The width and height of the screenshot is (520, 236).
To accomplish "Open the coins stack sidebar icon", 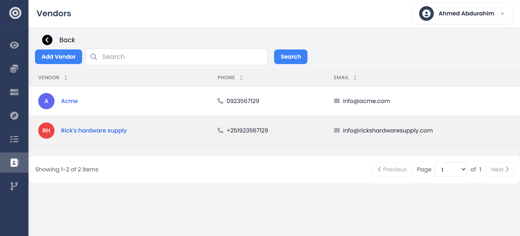I will pyautogui.click(x=14, y=69).
